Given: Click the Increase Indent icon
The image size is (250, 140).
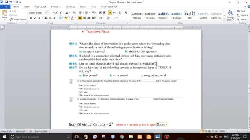Looking at the screenshot, I should [104, 13].
